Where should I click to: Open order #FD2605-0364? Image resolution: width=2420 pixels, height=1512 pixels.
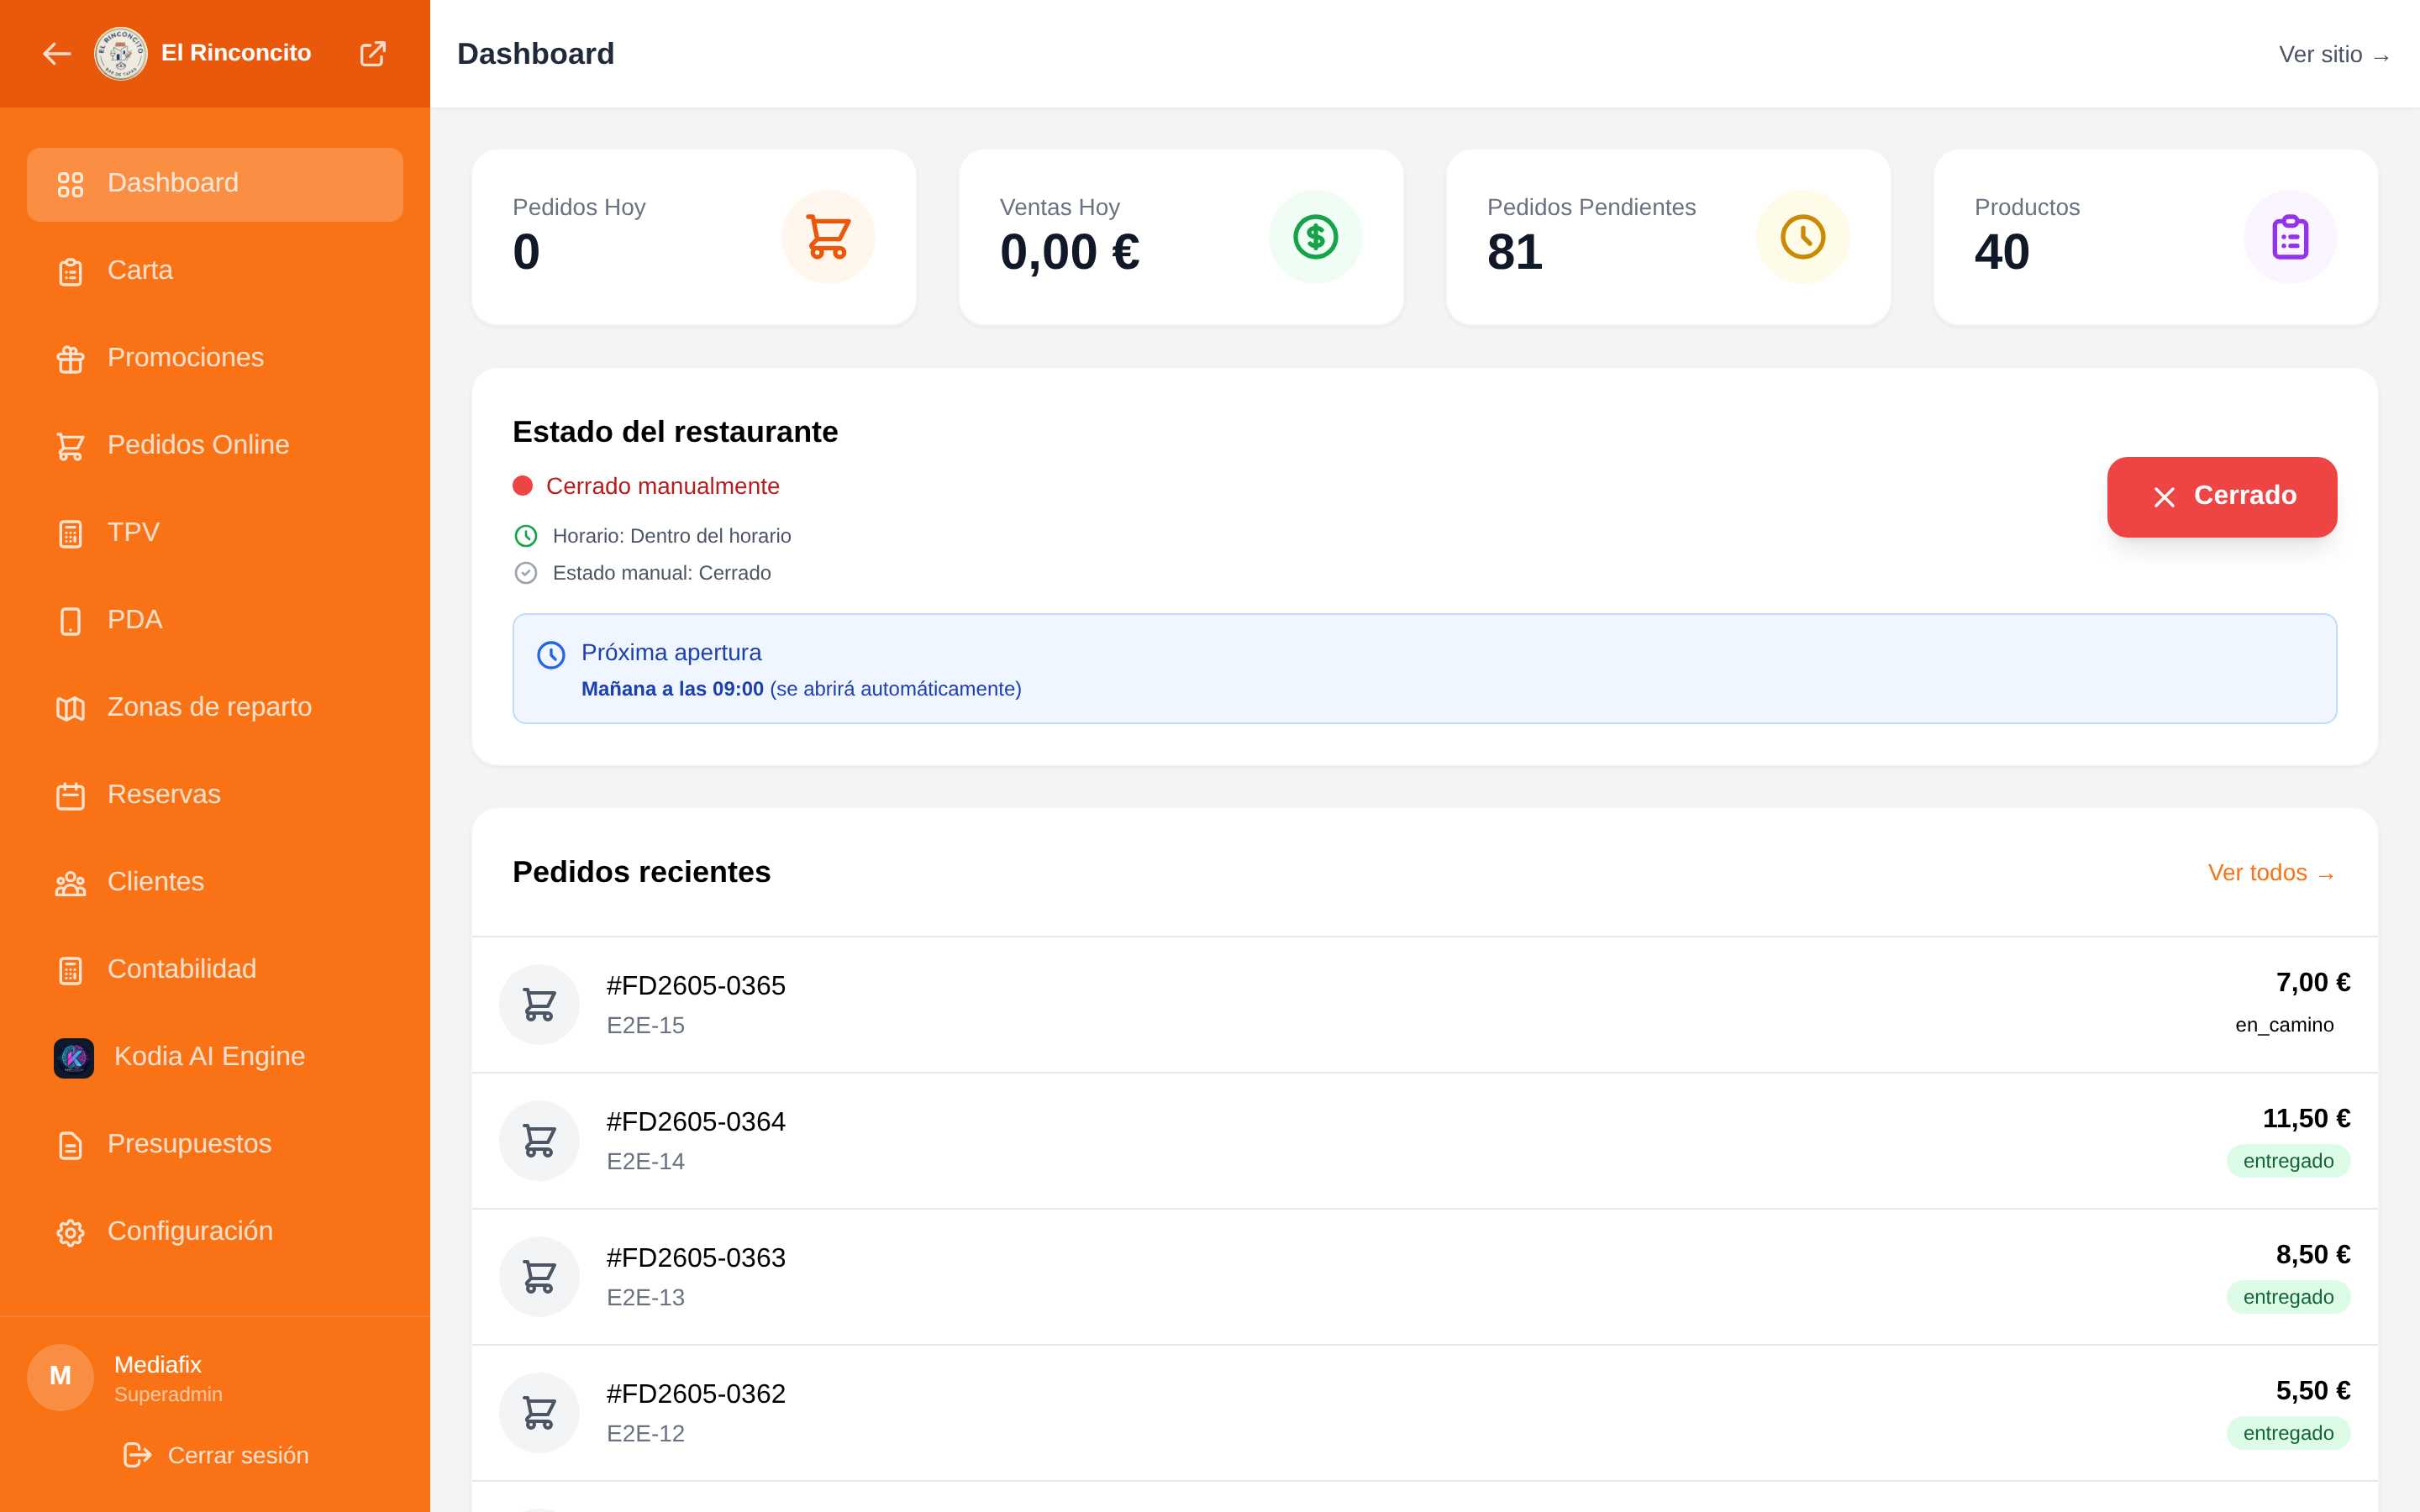click(x=1425, y=1141)
